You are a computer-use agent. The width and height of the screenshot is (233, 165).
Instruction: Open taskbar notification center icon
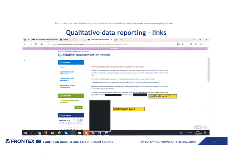point(205,133)
